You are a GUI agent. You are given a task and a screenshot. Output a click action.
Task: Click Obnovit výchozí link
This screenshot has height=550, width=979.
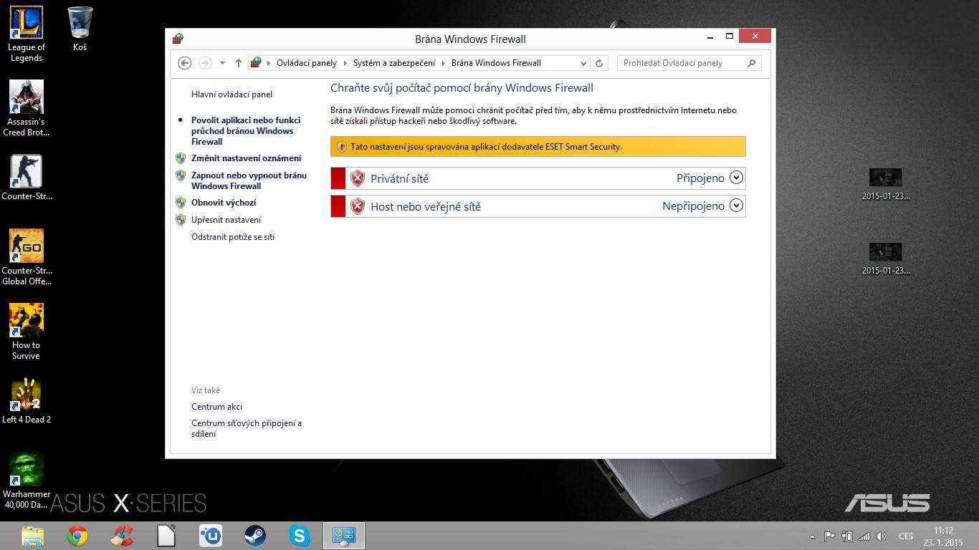click(224, 203)
